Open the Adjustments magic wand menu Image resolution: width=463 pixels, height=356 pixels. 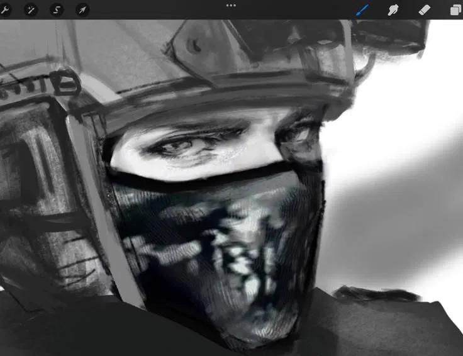point(31,10)
